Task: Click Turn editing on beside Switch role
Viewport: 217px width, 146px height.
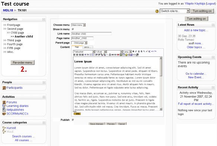Action: (202, 11)
